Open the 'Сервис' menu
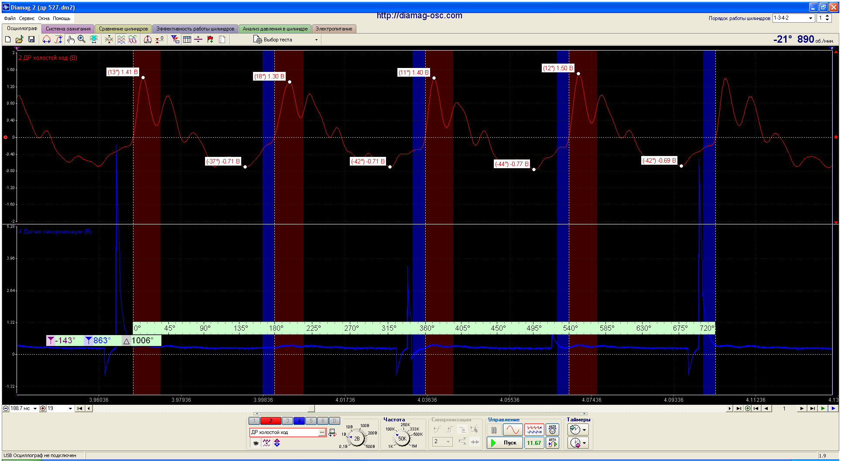This screenshot has width=841, height=461. click(27, 18)
